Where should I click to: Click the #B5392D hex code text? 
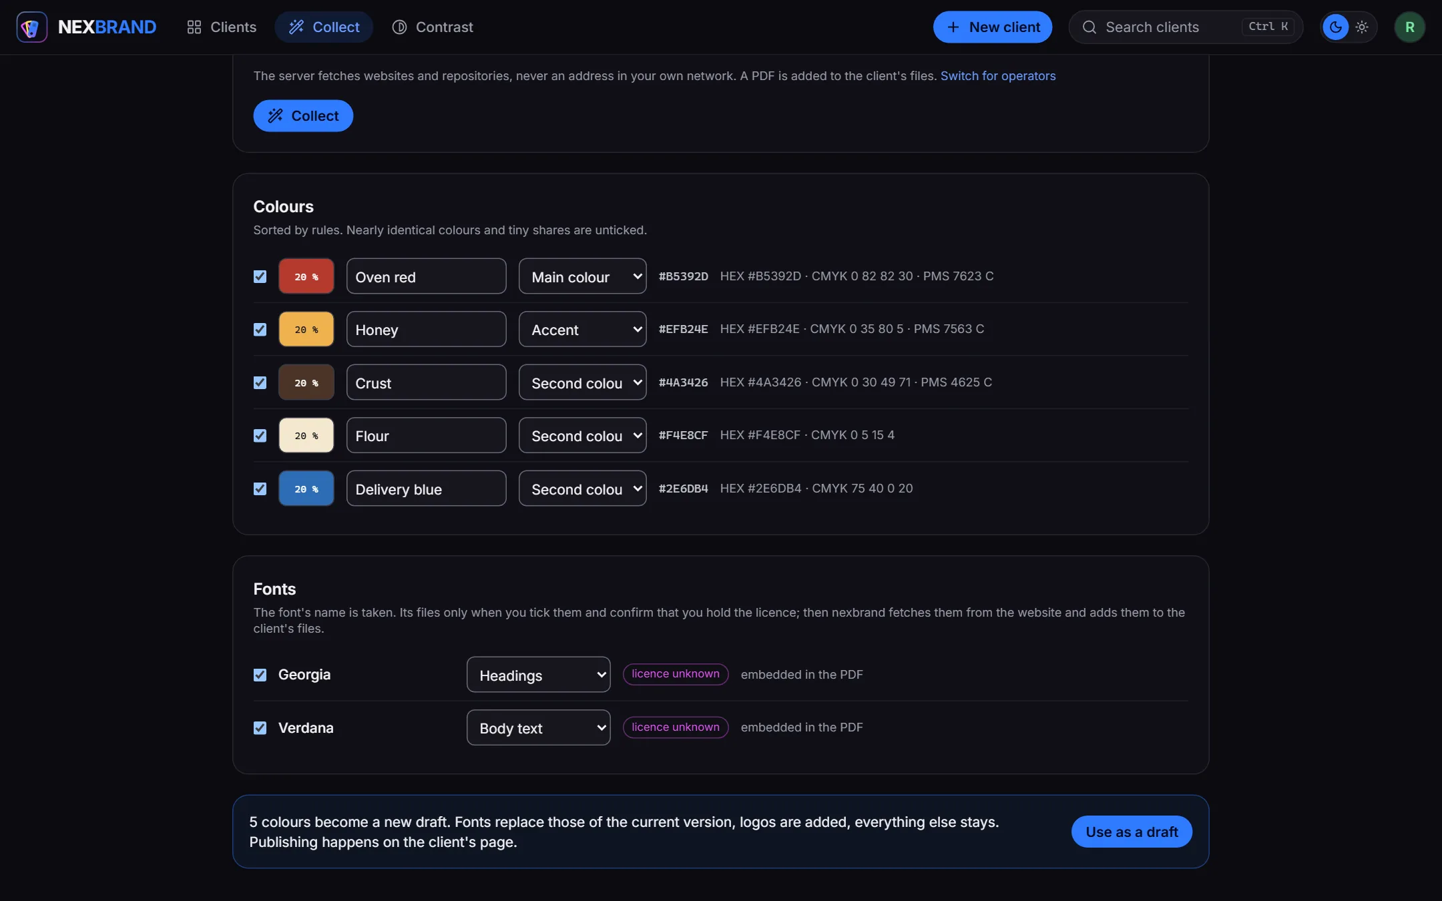coord(683,276)
